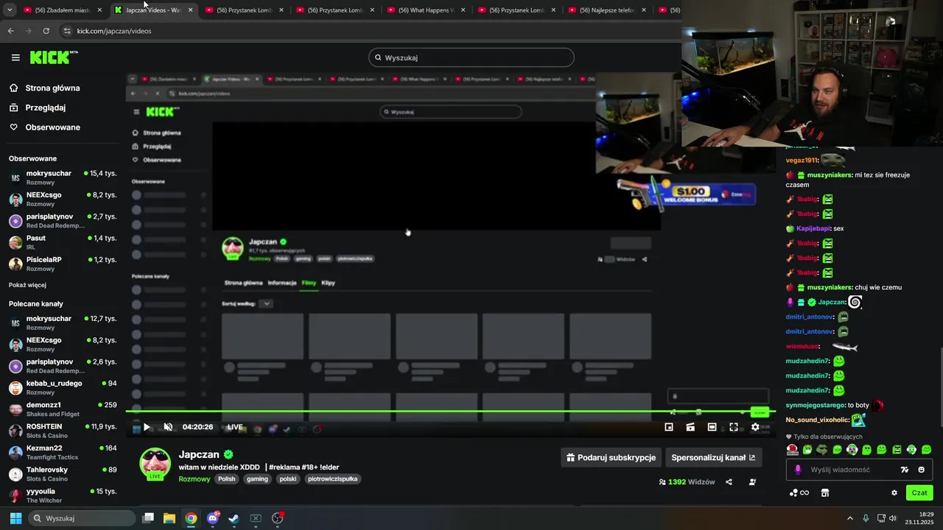Screen dimensions: 943x530
Task: Click the Wyszukaj search field on Kick
Action: pos(471,57)
